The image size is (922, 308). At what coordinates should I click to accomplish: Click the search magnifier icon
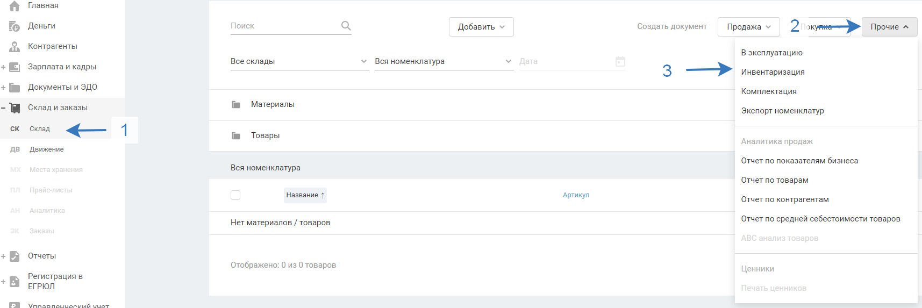pos(346,25)
